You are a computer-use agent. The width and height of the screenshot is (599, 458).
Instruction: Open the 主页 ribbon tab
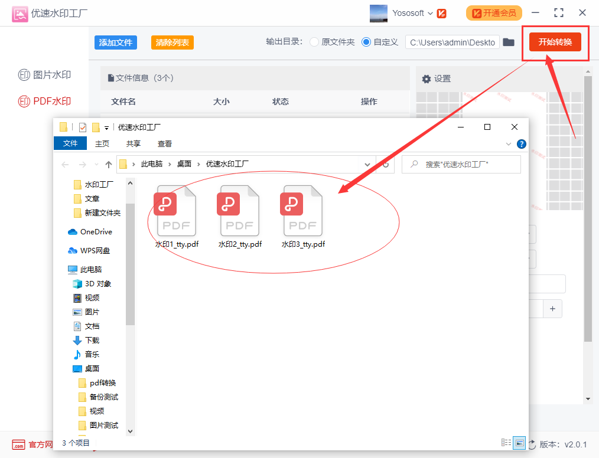(x=102, y=143)
